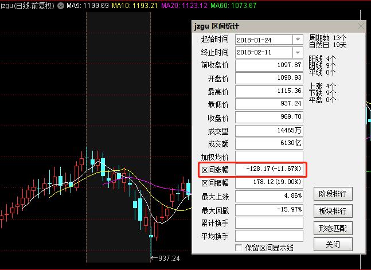This screenshot has width=371, height=270.
Task: Open the 阶段排行 ranking button
Action: pyautogui.click(x=333, y=194)
